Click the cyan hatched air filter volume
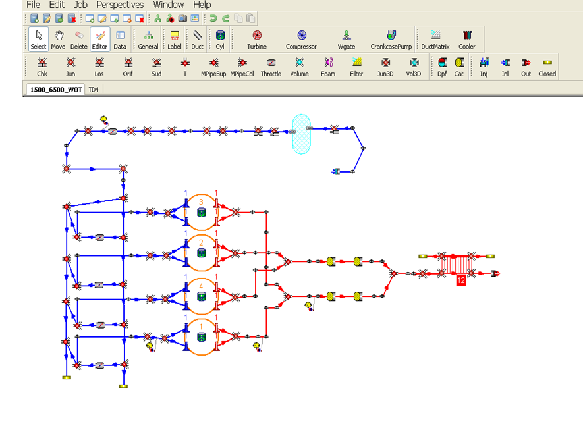Viewport: 583px width, 426px height. click(x=301, y=134)
